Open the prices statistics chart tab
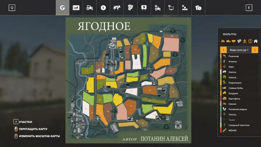261x147 pixels. pyautogui.click(x=76, y=8)
